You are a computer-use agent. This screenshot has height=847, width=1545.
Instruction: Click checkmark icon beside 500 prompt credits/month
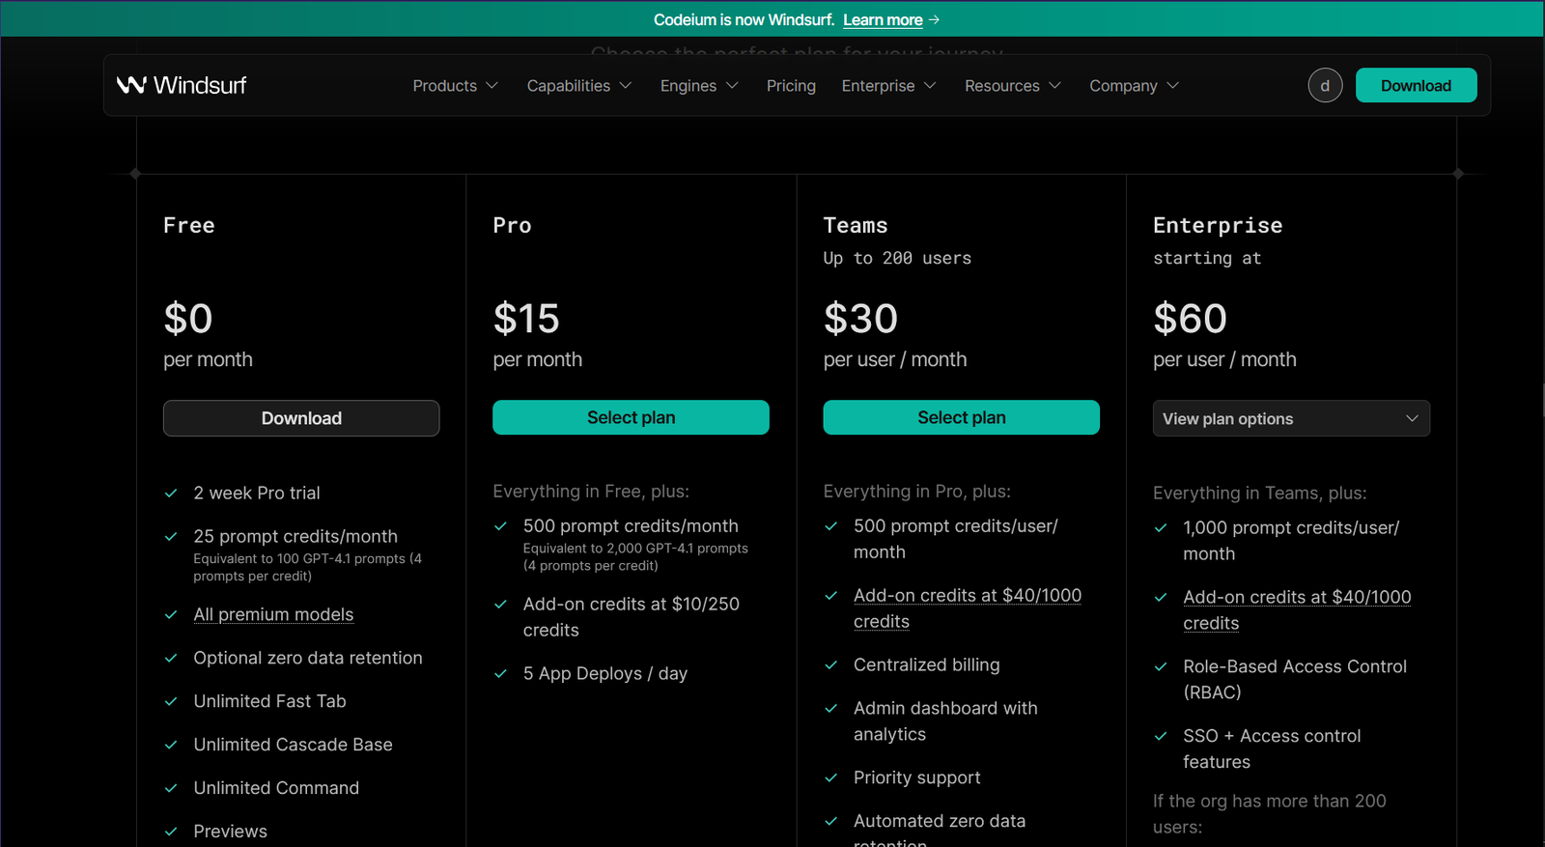pos(500,526)
